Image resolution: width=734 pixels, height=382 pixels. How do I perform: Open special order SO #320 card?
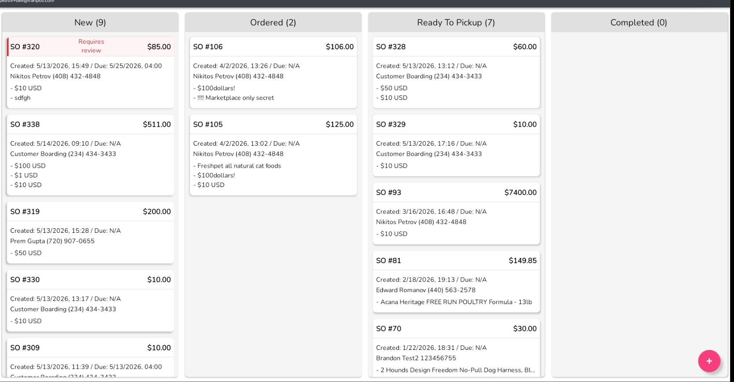(90, 73)
